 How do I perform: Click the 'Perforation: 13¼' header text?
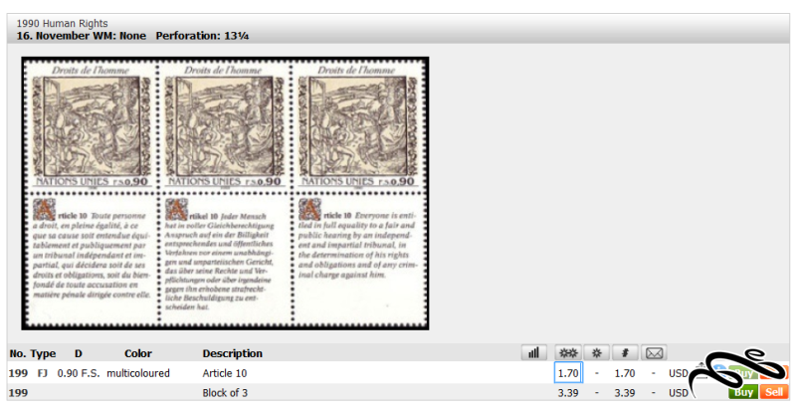[x=202, y=36]
